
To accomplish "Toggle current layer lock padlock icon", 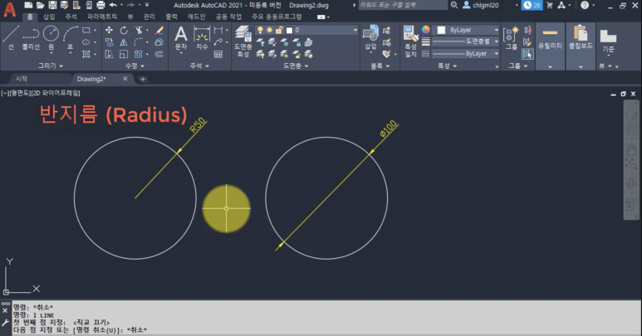I will tap(279, 30).
